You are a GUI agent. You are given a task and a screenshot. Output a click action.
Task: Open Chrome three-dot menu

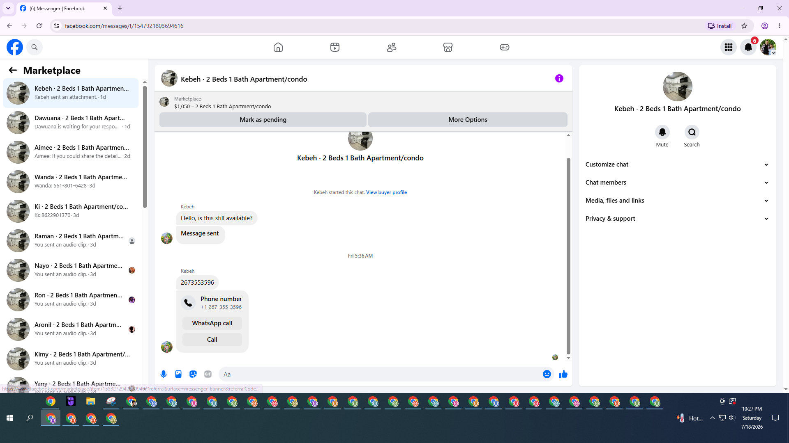pyautogui.click(x=780, y=26)
